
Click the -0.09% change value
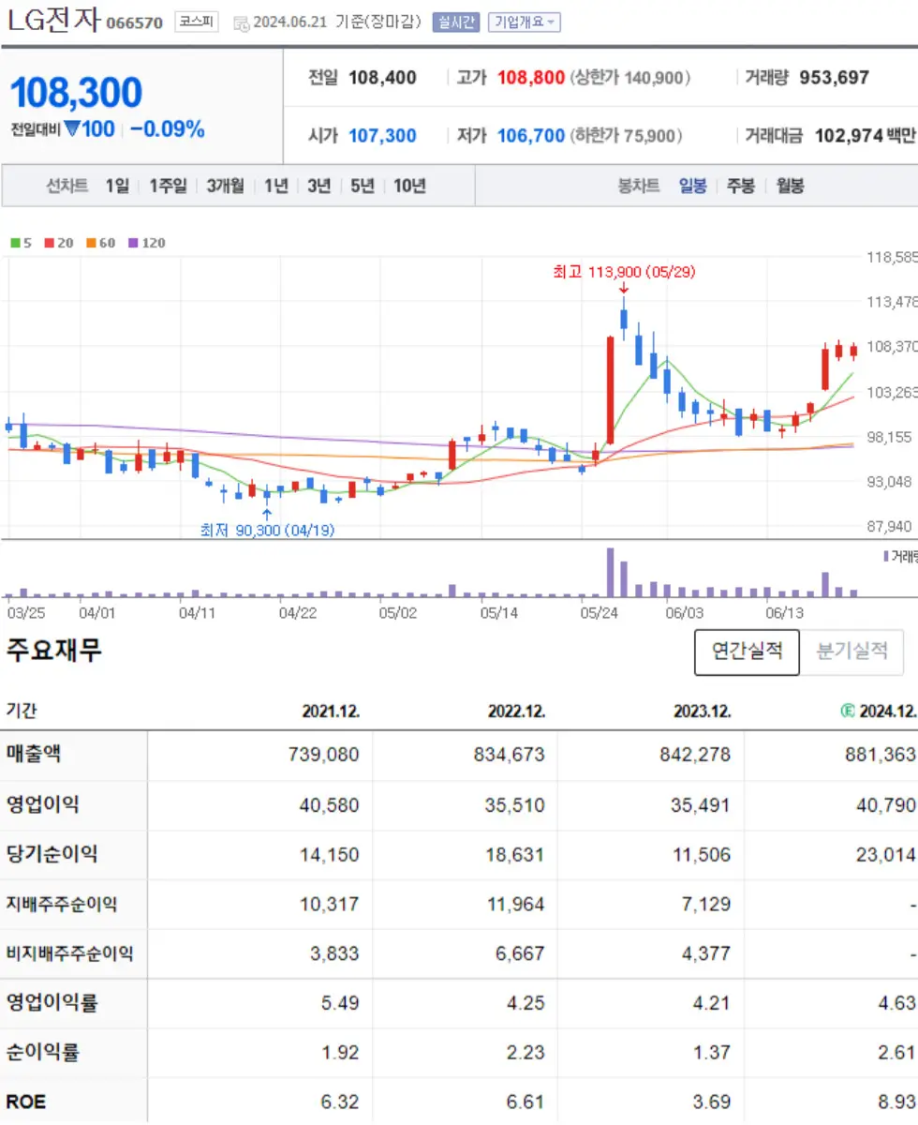point(167,129)
